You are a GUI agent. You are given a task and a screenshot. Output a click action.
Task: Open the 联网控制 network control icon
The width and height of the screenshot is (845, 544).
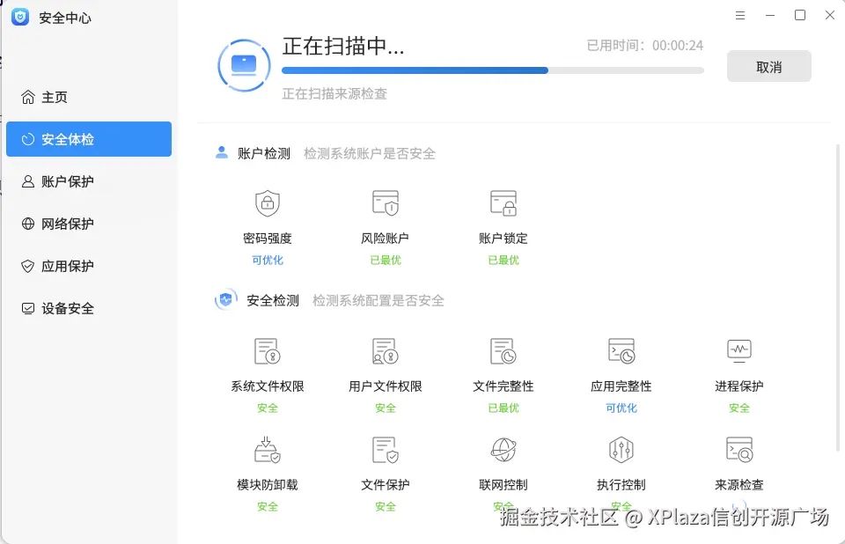point(503,449)
